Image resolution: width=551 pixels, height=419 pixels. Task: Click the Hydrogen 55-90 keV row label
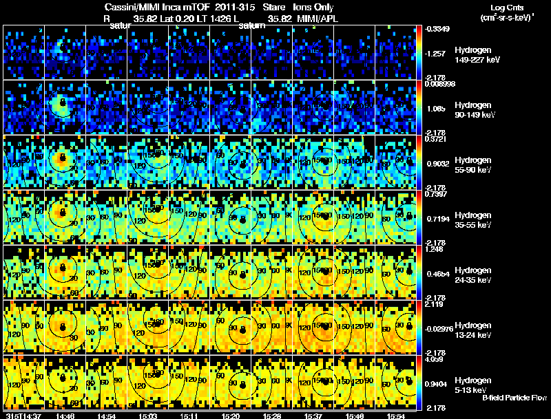[473, 165]
